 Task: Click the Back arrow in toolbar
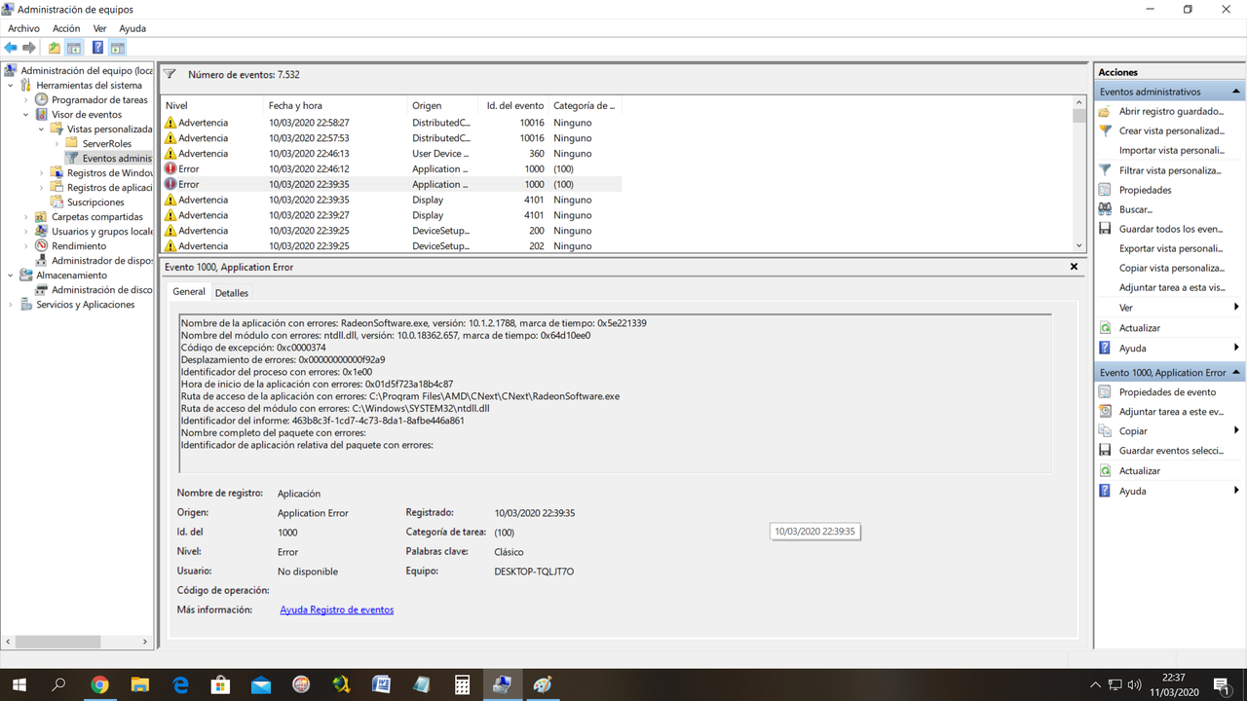[11, 48]
